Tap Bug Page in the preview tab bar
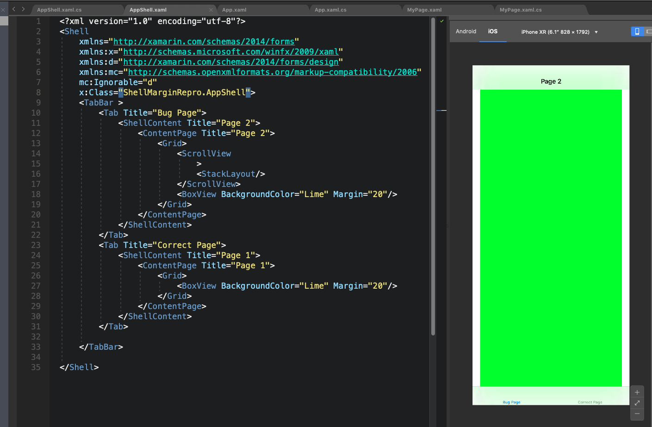Image resolution: width=652 pixels, height=427 pixels. (511, 402)
